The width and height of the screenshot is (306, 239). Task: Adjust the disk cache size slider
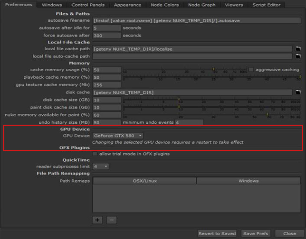(212, 100)
